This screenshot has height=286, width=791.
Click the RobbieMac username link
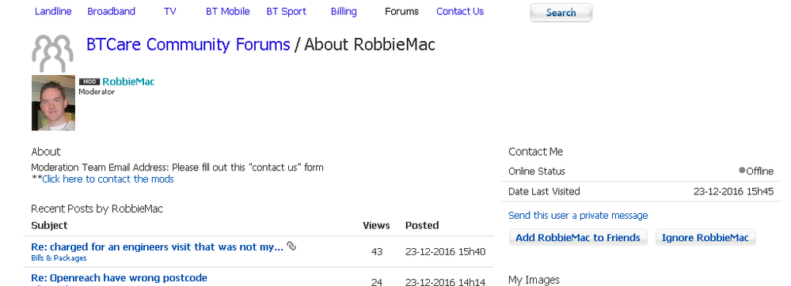pyautogui.click(x=128, y=81)
